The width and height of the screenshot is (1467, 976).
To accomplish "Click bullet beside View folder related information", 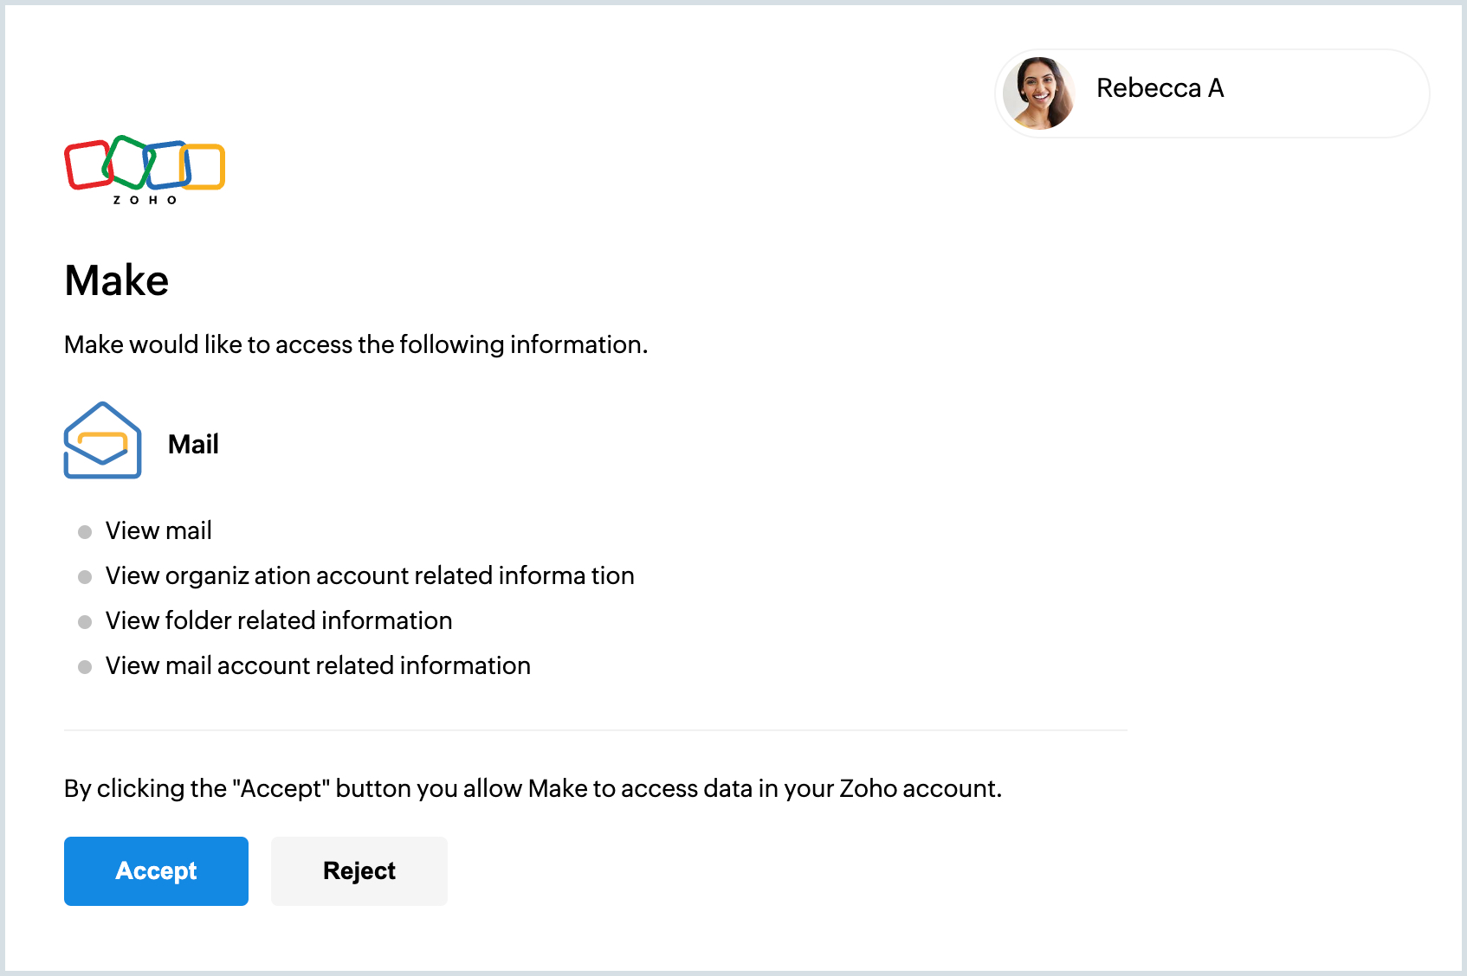I will point(85,622).
